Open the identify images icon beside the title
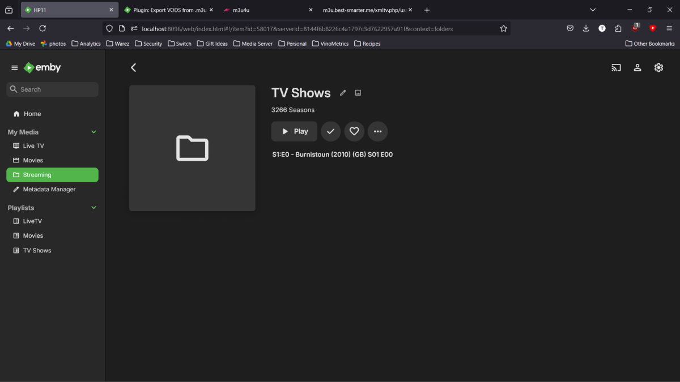The image size is (680, 382). [358, 92]
